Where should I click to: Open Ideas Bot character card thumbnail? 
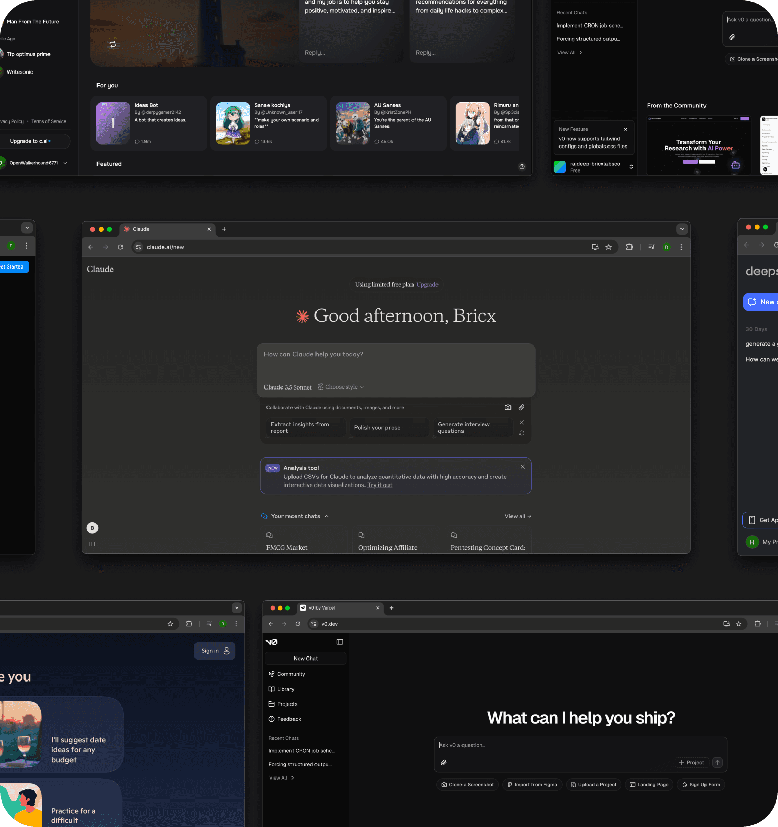(x=113, y=124)
